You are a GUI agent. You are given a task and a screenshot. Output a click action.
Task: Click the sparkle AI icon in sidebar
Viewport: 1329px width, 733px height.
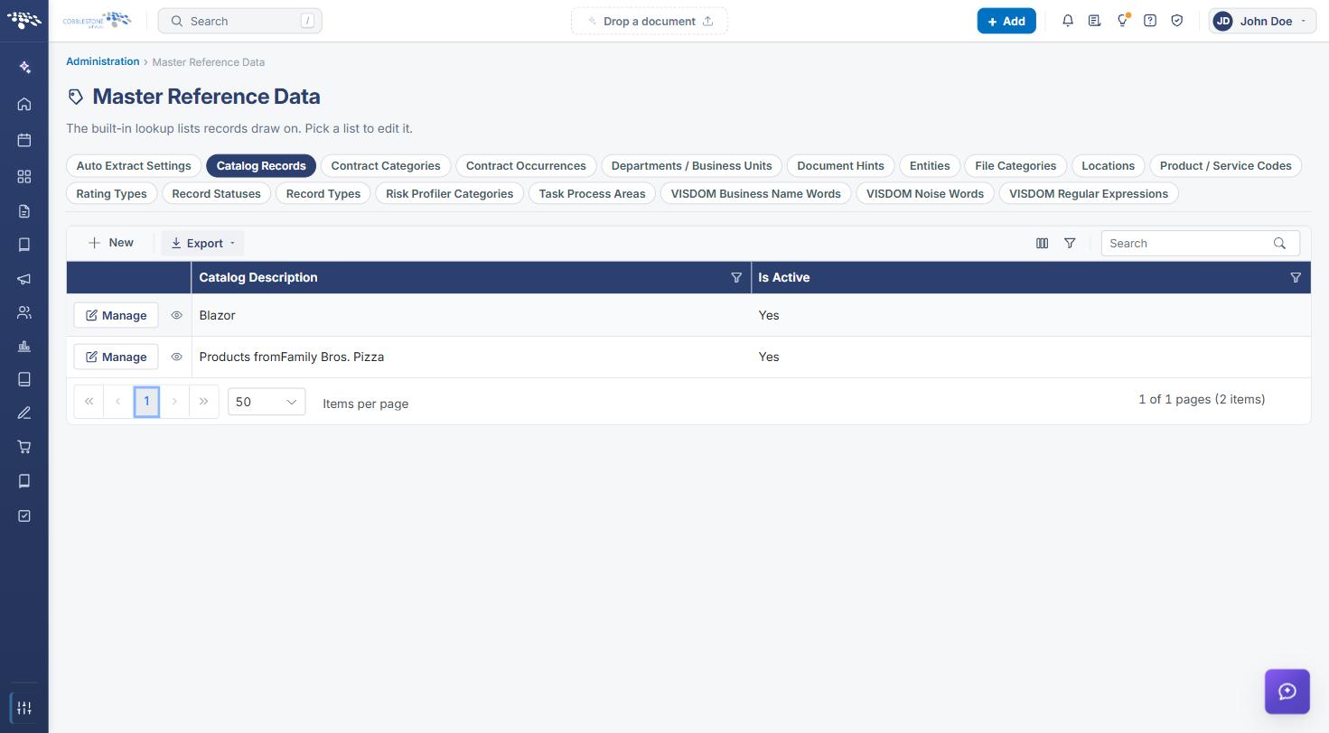click(24, 67)
